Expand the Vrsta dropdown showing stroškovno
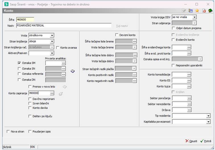This screenshot has height=150, width=215. click(x=52, y=35)
